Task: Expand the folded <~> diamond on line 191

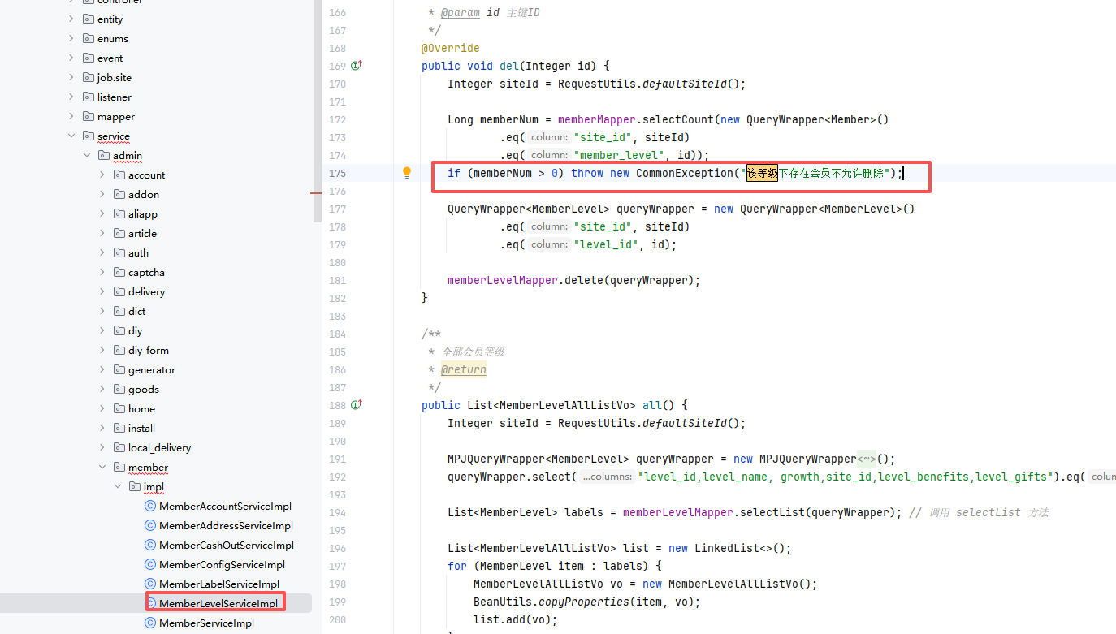Action: tap(866, 459)
